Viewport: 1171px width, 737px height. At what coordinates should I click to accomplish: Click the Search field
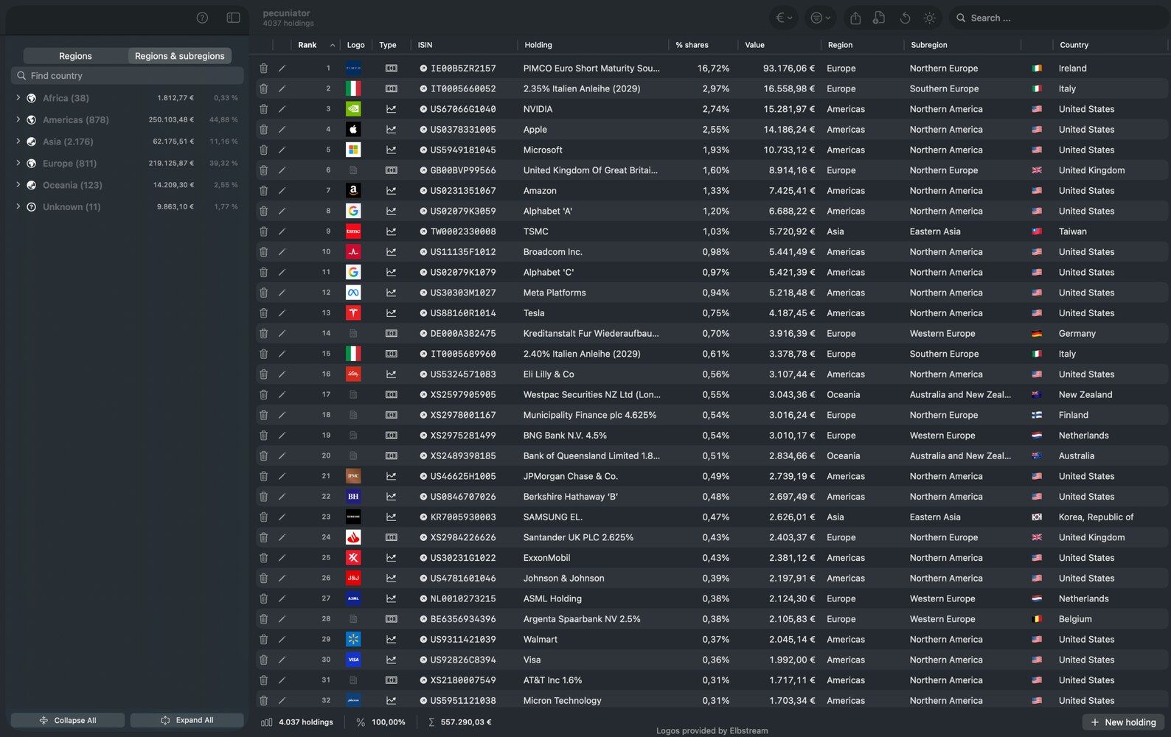(x=1059, y=18)
